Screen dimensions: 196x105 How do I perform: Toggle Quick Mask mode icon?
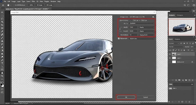2,89
